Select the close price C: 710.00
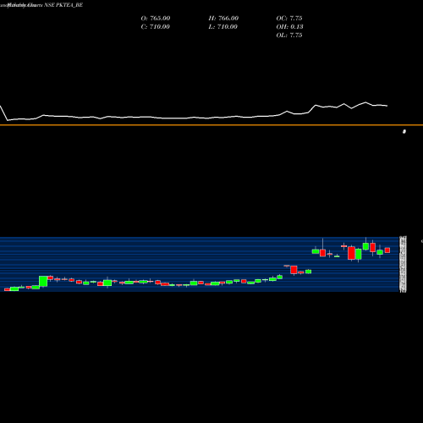 point(155,27)
